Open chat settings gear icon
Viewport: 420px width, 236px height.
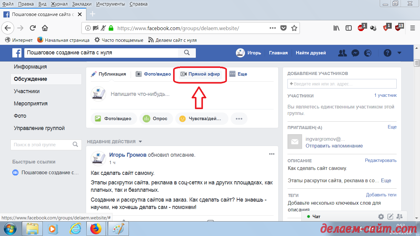(381, 217)
